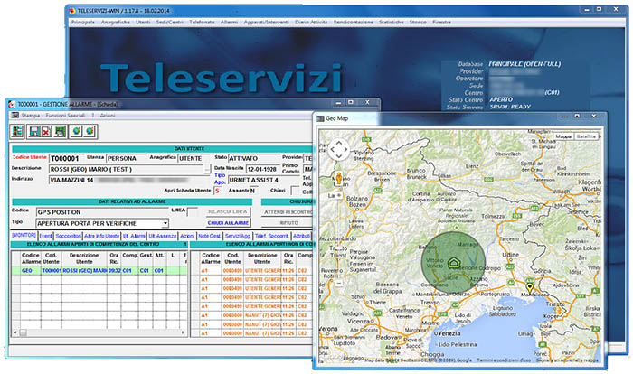Open the Principale menu in main window
Viewport: 633px width, 374px height.
83,23
